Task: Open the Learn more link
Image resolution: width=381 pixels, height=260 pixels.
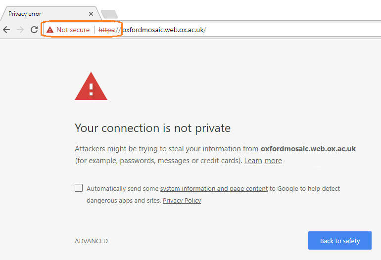Action: point(263,161)
